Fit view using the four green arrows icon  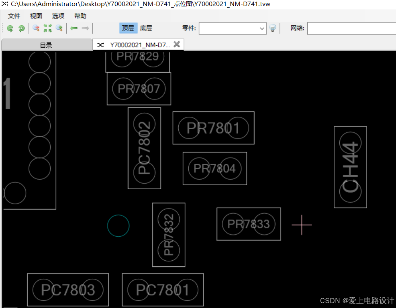pos(47,28)
